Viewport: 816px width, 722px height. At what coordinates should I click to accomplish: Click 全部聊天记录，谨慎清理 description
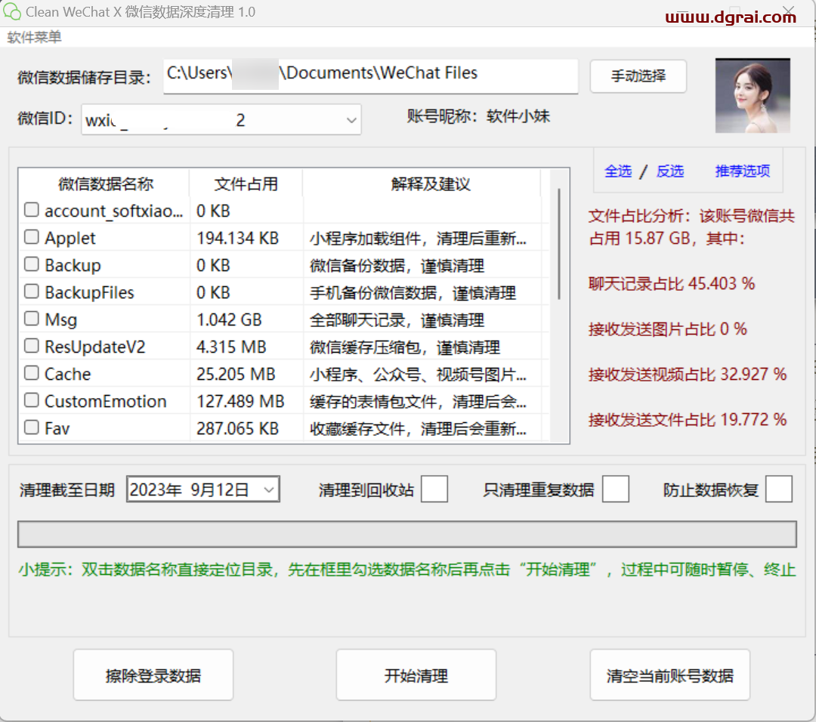pos(397,320)
